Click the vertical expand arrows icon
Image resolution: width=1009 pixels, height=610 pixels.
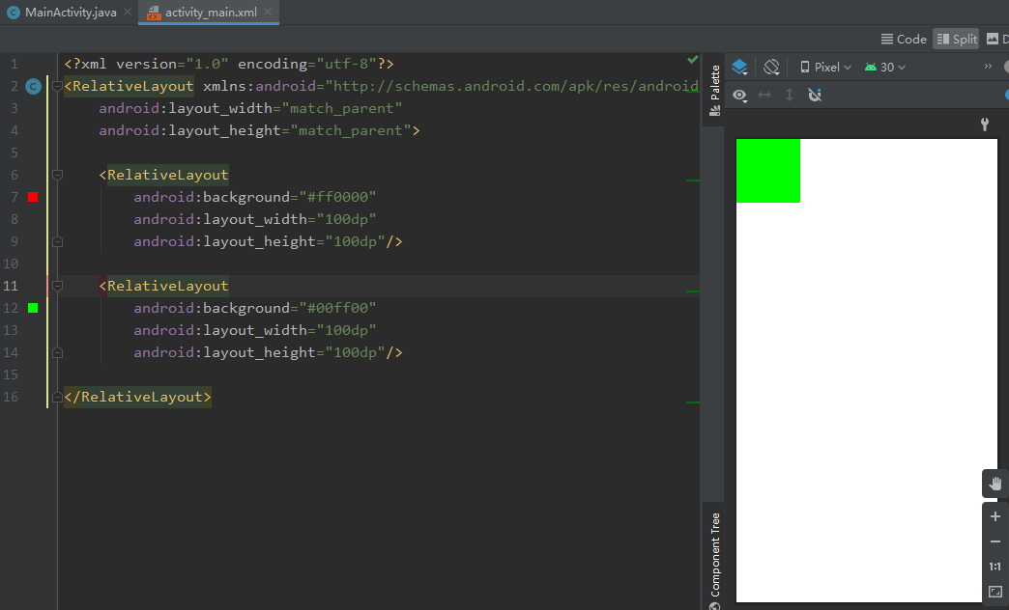[x=790, y=96]
